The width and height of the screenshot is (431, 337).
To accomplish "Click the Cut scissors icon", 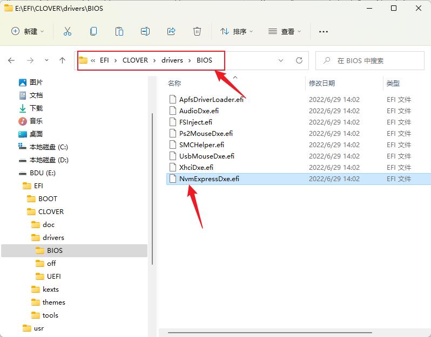I will pyautogui.click(x=68, y=31).
